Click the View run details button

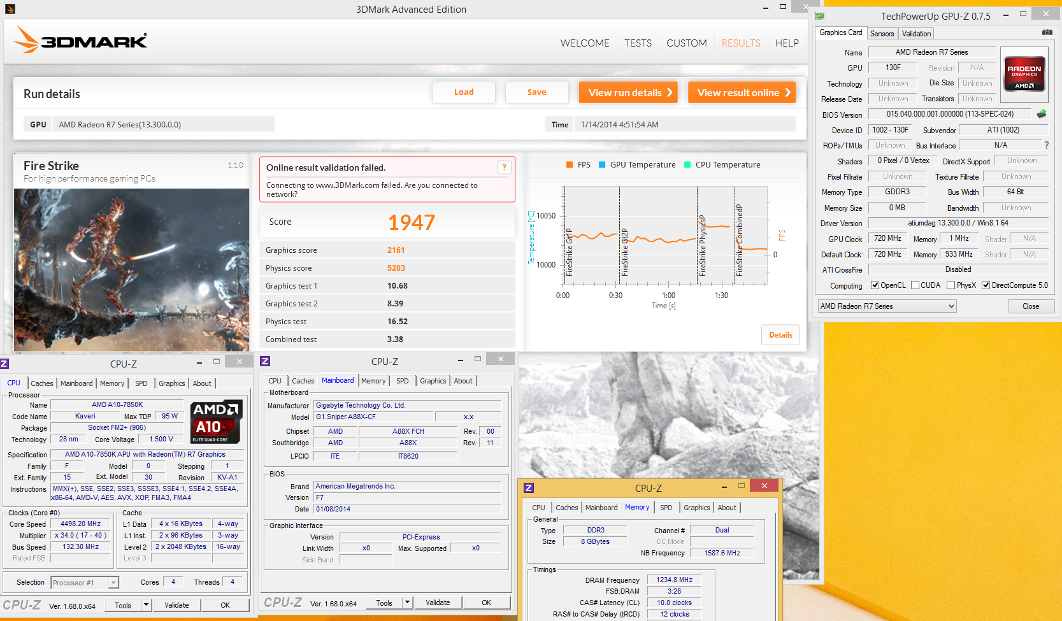pyautogui.click(x=628, y=92)
